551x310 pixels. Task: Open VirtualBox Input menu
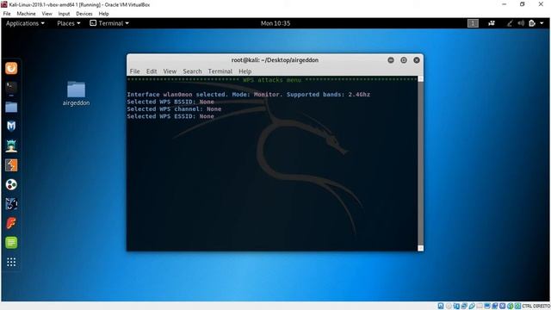(64, 14)
